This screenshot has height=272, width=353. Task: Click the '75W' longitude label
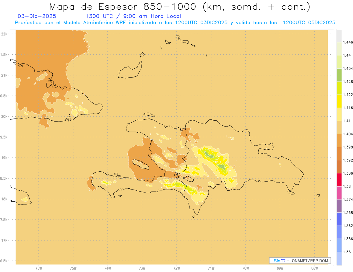73,268
